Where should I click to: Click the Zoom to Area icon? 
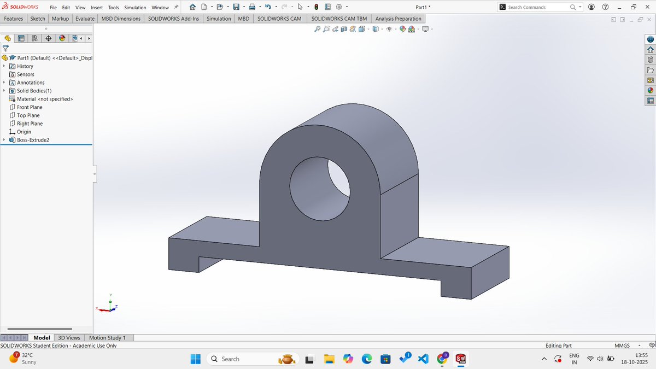(326, 29)
